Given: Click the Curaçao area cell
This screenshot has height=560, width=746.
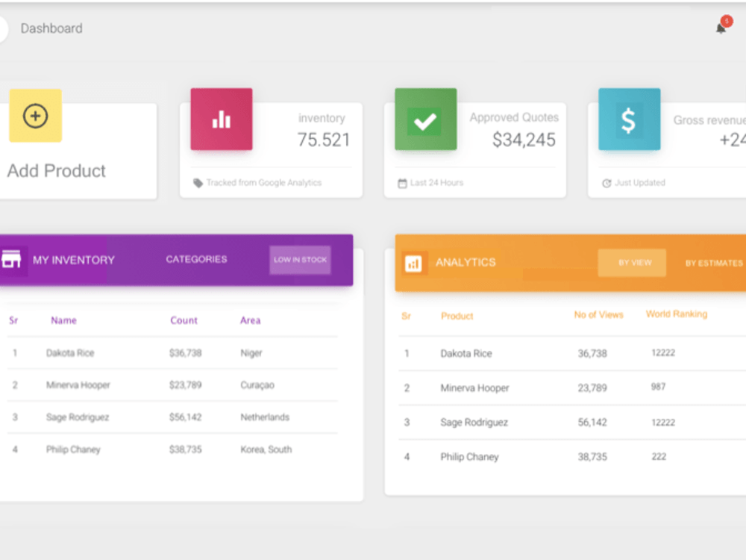Looking at the screenshot, I should (257, 385).
